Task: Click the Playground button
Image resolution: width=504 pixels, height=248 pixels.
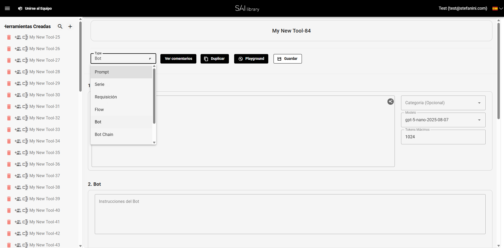Action: 251,59
